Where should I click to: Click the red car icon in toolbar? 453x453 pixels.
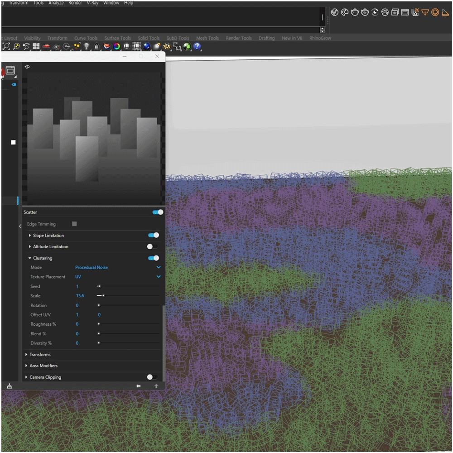46,46
